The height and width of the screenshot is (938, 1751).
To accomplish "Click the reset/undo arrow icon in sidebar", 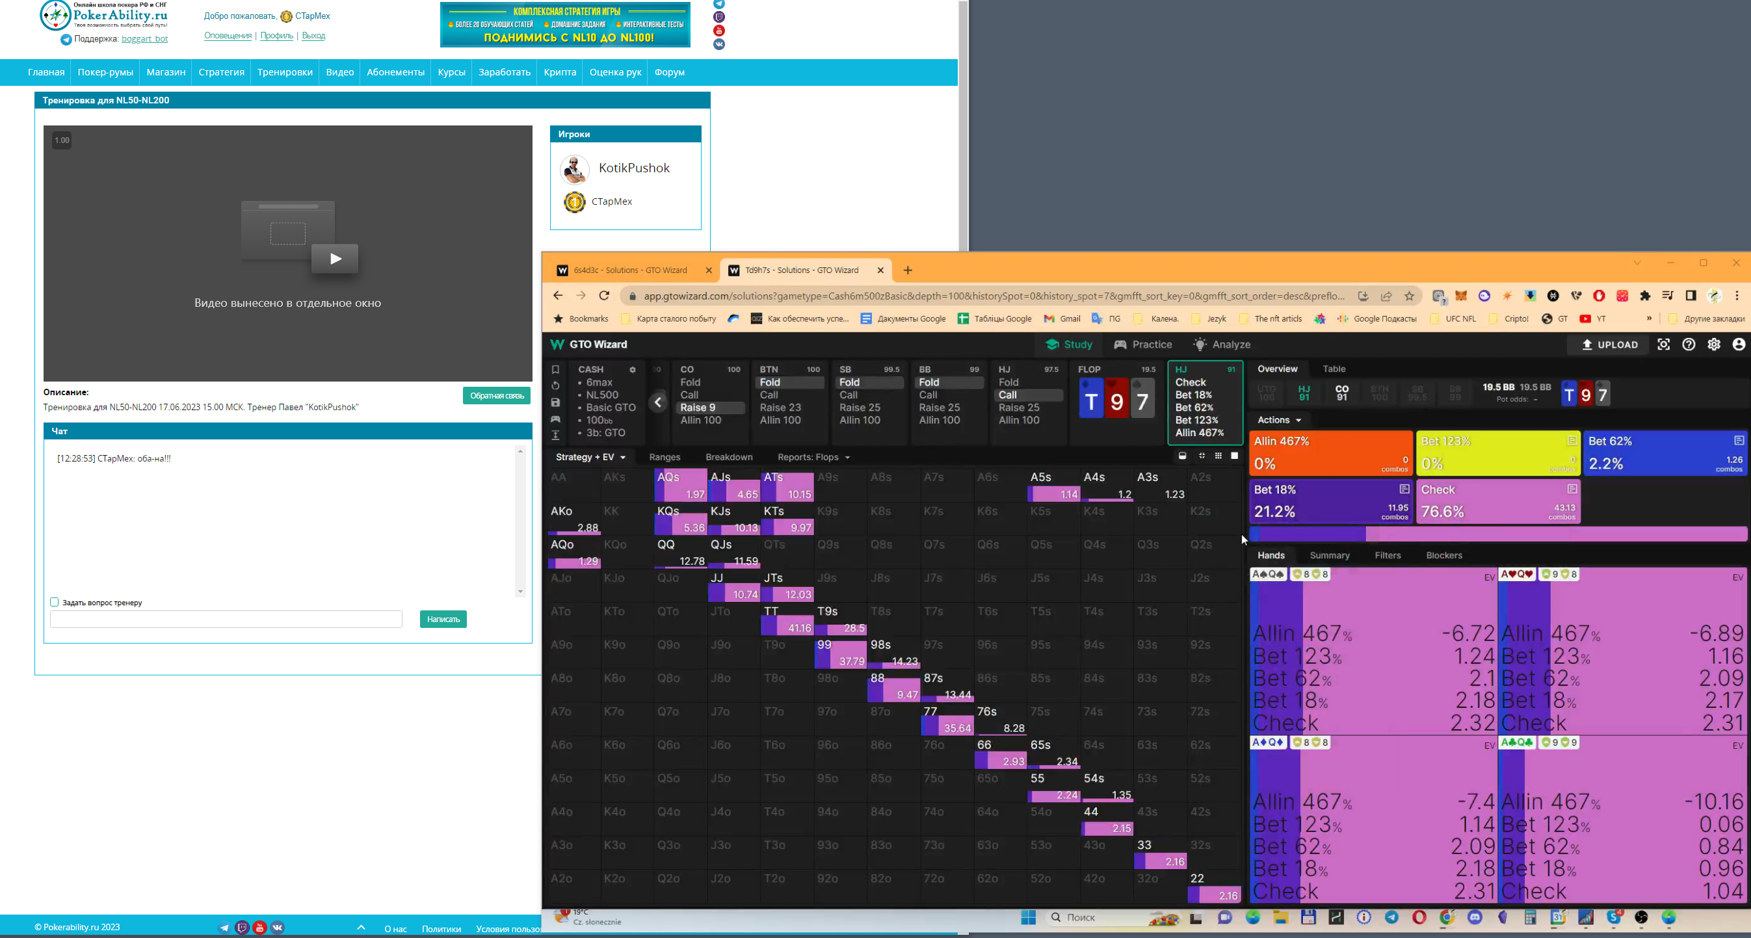I will 555,385.
